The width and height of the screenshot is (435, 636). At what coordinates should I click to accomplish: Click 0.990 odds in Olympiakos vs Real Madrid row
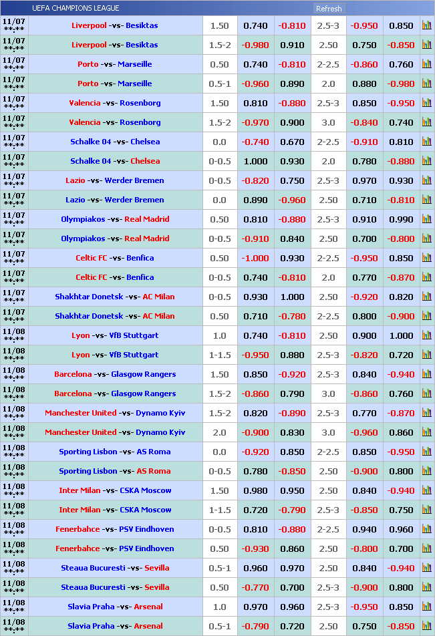[401, 220]
